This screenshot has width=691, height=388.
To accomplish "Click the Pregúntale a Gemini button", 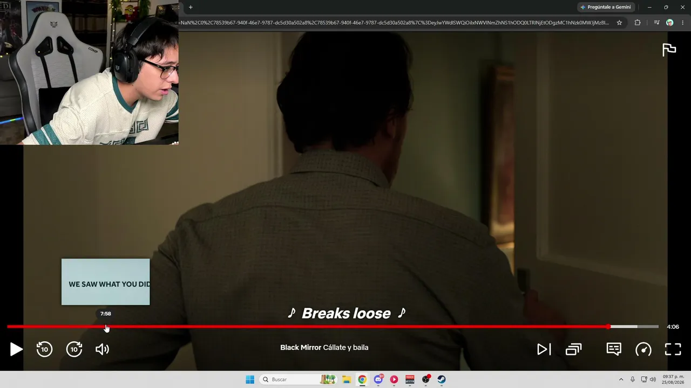I will click(x=605, y=7).
